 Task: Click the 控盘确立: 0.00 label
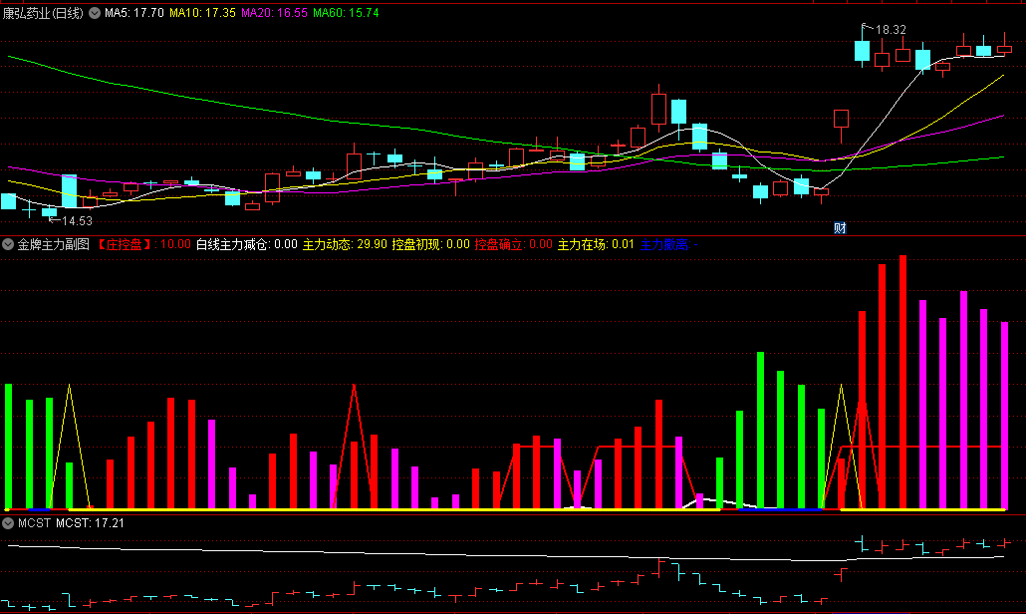(x=514, y=245)
